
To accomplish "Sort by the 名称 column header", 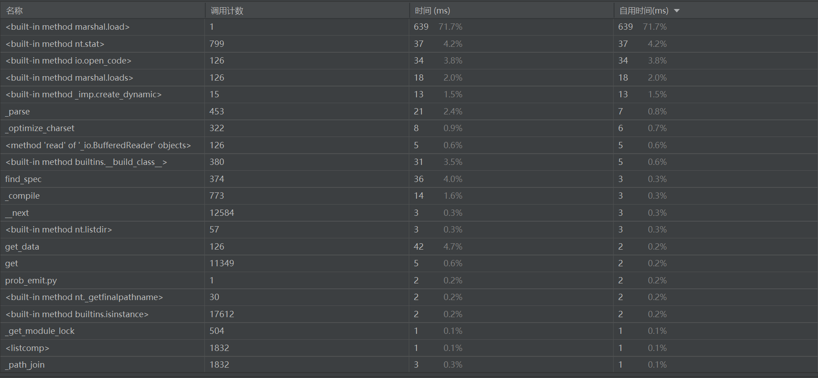I will click(x=102, y=10).
